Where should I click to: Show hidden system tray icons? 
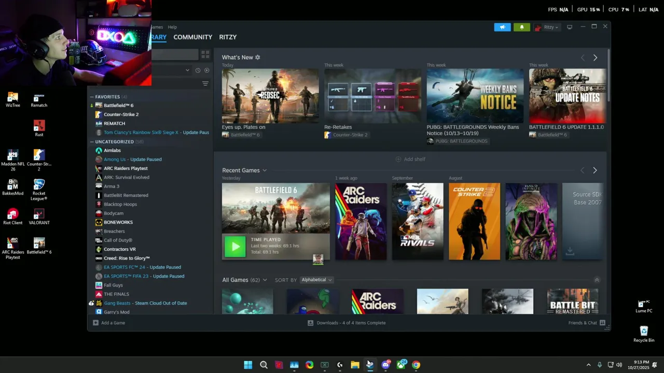point(588,365)
